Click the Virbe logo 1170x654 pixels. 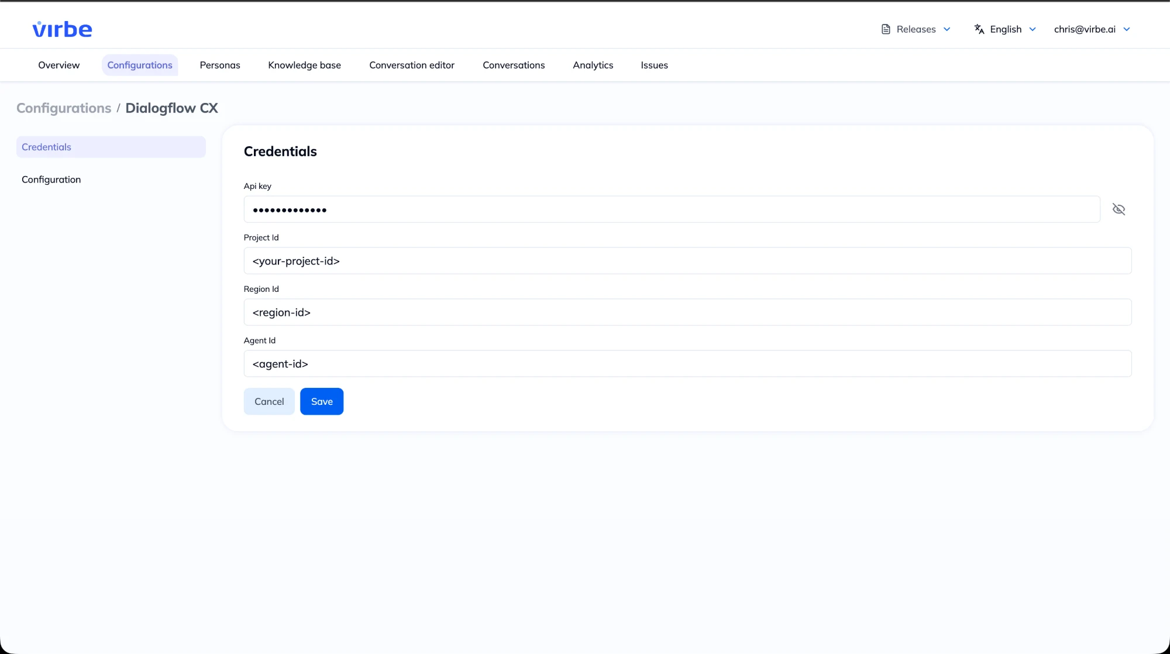(62, 29)
